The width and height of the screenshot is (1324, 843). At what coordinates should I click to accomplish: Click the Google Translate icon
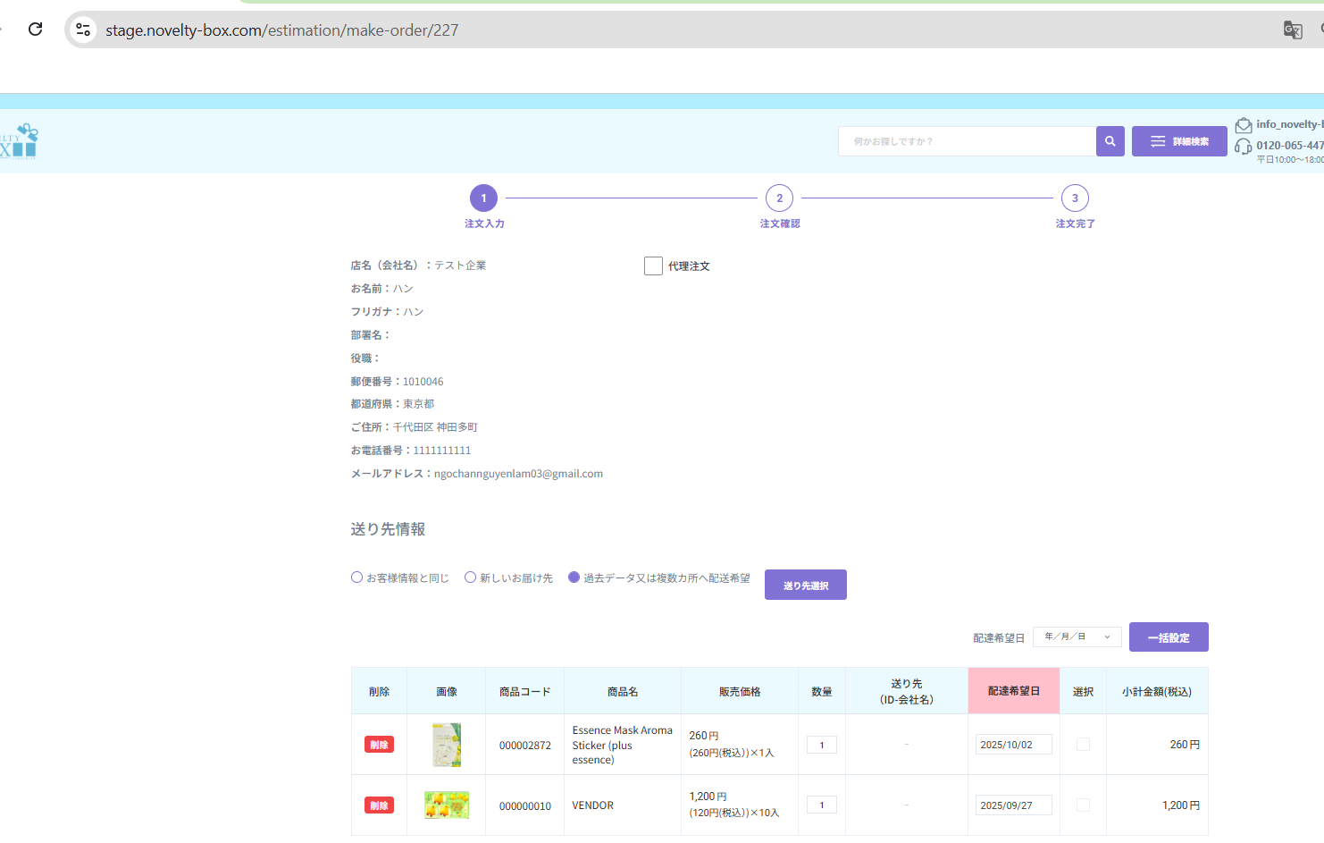1292,30
